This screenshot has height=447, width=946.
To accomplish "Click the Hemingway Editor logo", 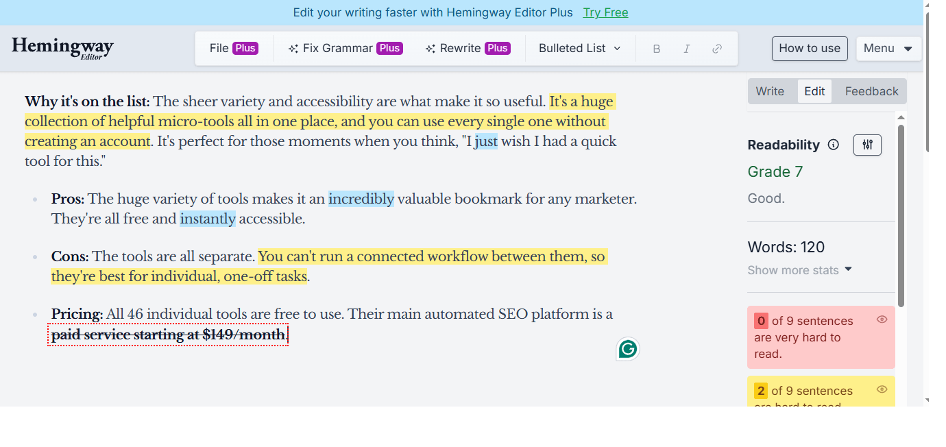I will click(62, 48).
